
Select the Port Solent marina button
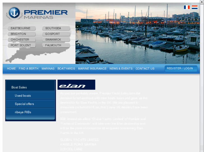(22, 45)
